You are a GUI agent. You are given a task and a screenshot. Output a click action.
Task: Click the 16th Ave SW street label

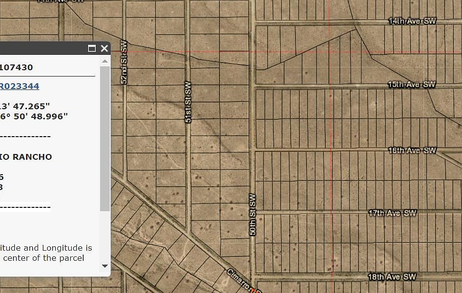tap(412, 151)
